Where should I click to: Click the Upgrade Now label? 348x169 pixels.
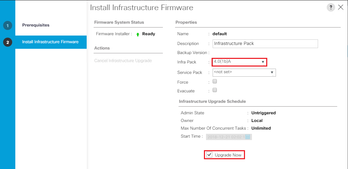(x=228, y=155)
